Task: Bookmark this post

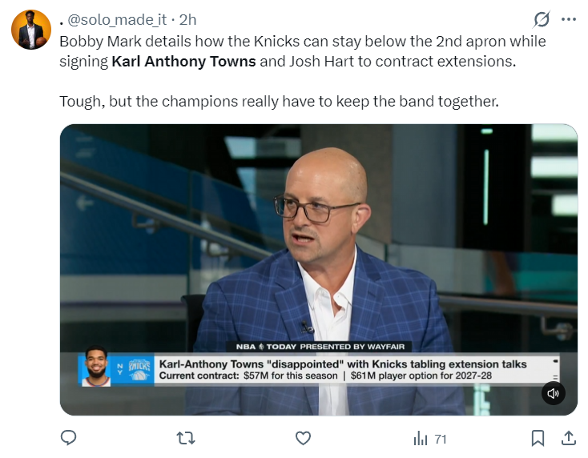Action: [538, 438]
